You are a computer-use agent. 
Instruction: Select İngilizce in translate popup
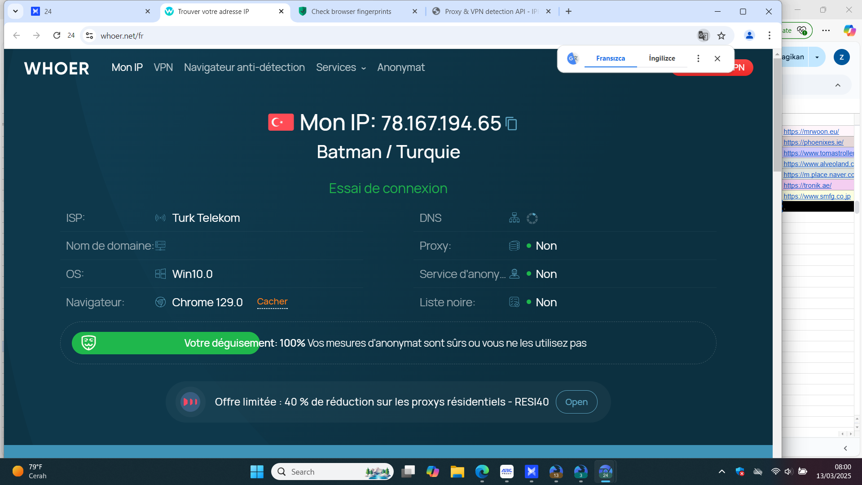[x=662, y=58]
